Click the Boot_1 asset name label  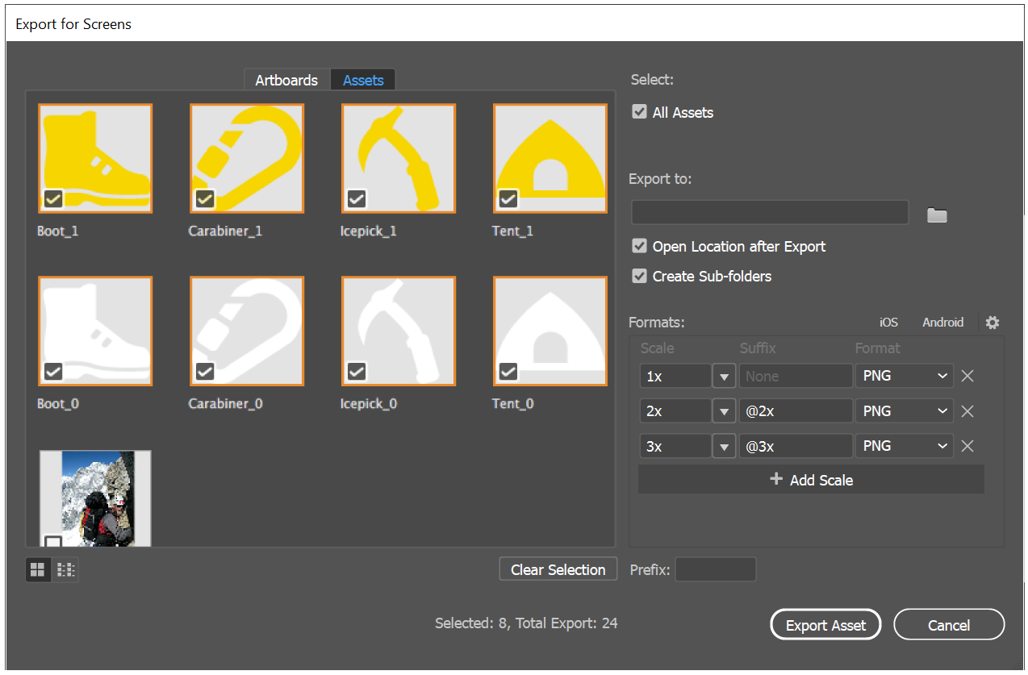[x=58, y=231]
